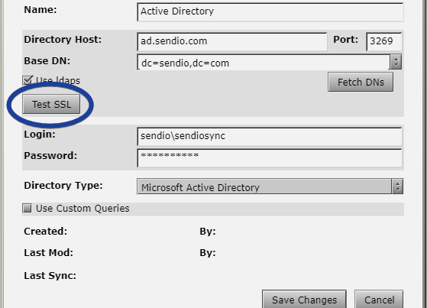
Task: Open the Directory Type dropdown arrows
Action: pos(397,186)
